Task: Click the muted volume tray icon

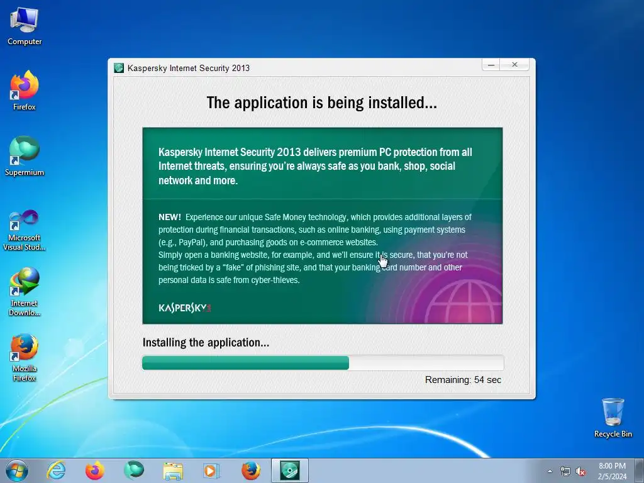Action: pyautogui.click(x=580, y=472)
